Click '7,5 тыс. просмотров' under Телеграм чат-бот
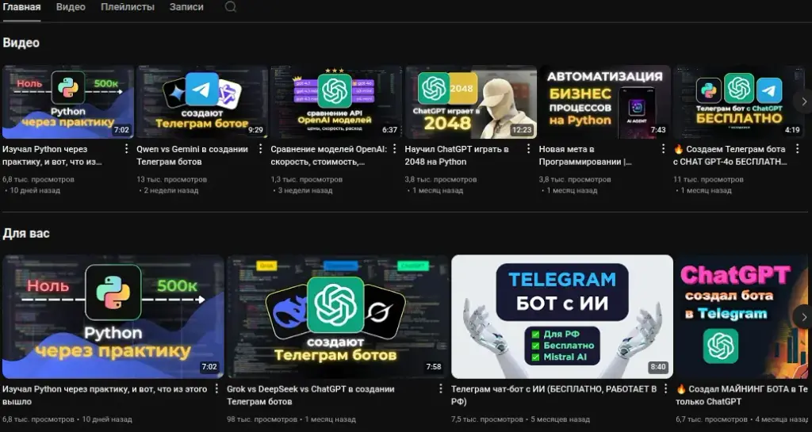Image resolution: width=812 pixels, height=432 pixels. tap(488, 419)
